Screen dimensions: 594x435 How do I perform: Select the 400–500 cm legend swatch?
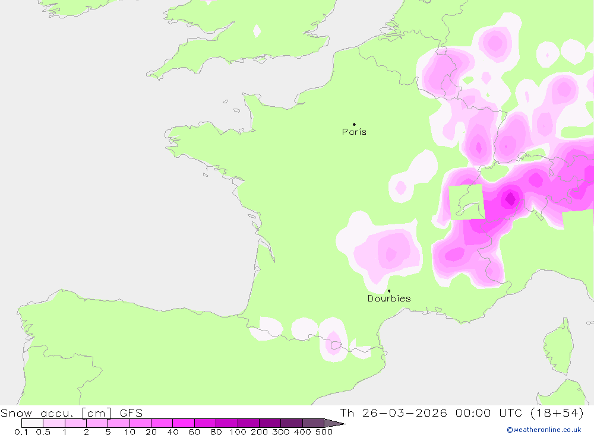point(313,423)
